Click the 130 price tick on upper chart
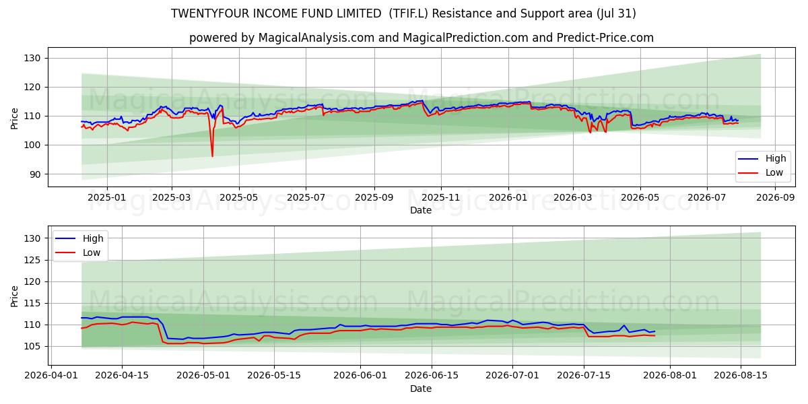The image size is (808, 404). [33, 59]
